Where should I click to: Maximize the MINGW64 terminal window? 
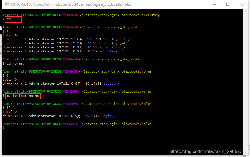click(x=228, y=4)
